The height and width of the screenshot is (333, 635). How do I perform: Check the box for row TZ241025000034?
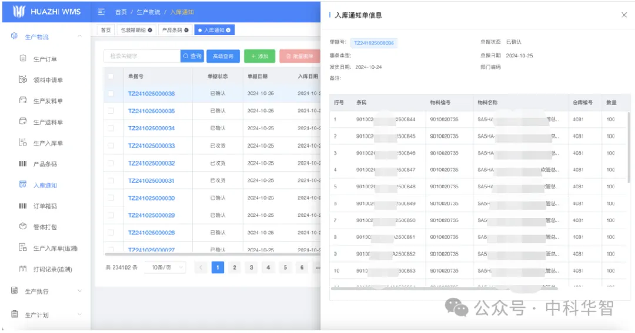[x=111, y=128]
